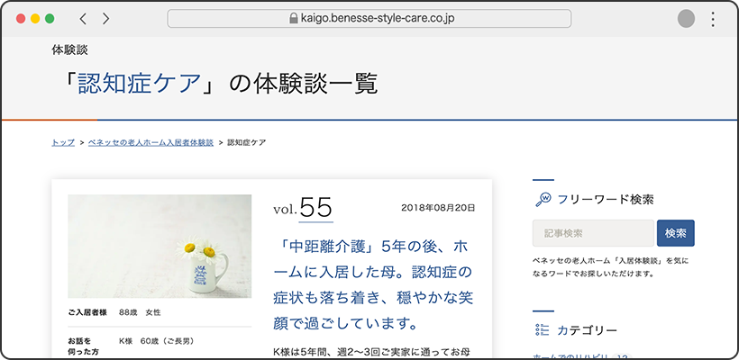Click the red close window button

tap(22, 19)
